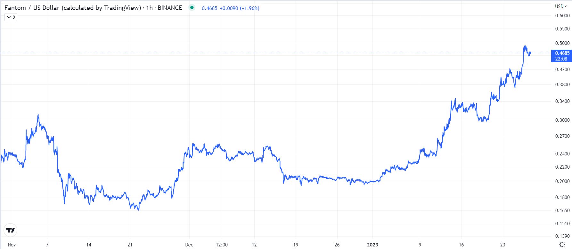Click the 23 date label on time axis
Viewport: 572px width, 249px height.
(503, 245)
